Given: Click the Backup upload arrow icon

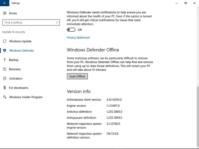Looking at the screenshot, I should (x=5, y=60).
